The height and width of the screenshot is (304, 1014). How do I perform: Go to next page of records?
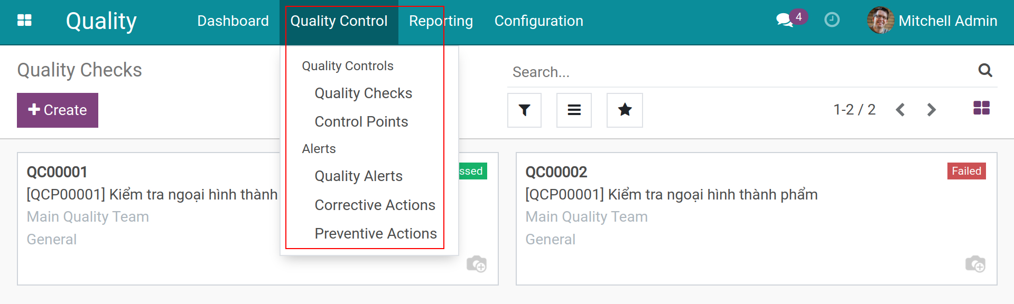pyautogui.click(x=931, y=110)
